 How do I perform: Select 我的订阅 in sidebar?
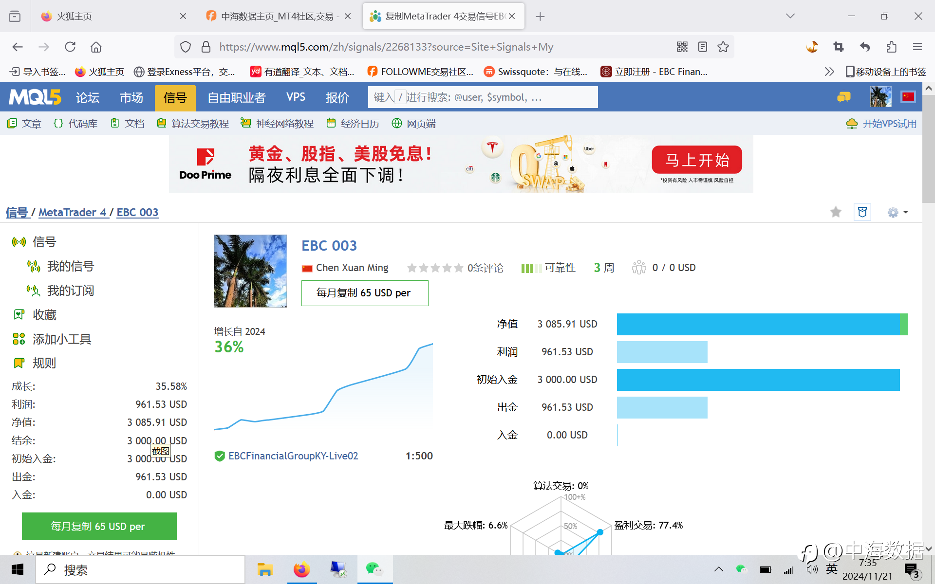tap(60, 291)
